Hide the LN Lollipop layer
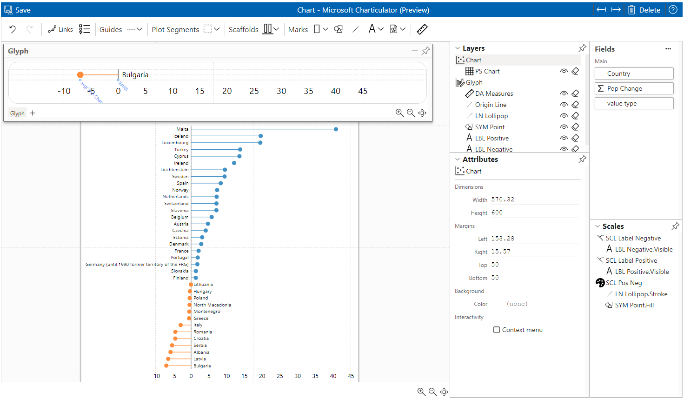Viewport: 684px width, 399px height. click(x=564, y=115)
